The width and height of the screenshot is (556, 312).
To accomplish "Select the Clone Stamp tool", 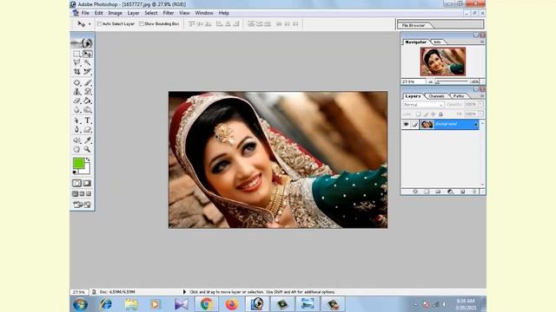I will pos(77,92).
